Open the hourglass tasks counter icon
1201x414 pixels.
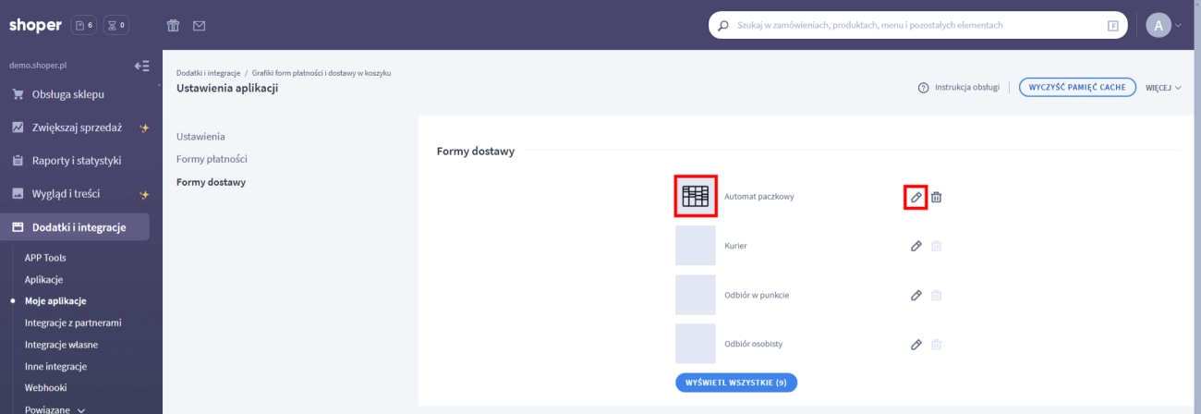tap(116, 26)
